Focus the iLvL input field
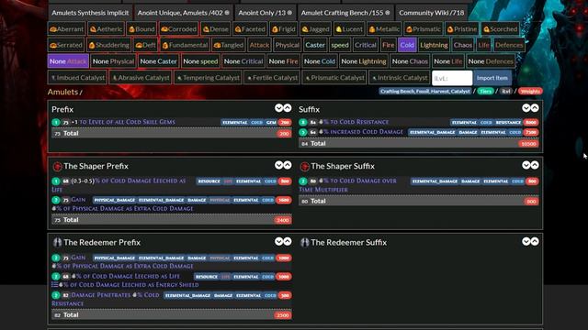The image size is (588, 330). click(x=452, y=78)
